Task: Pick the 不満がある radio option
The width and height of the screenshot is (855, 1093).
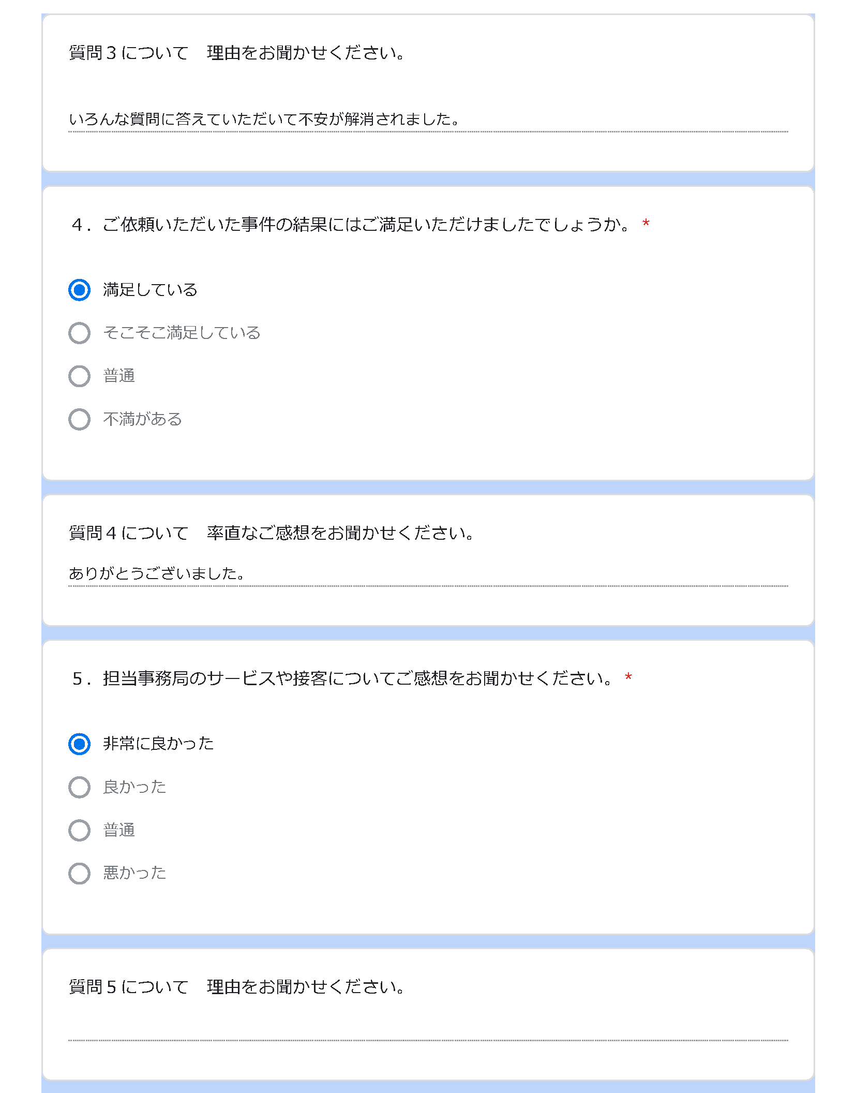Action: tap(79, 419)
